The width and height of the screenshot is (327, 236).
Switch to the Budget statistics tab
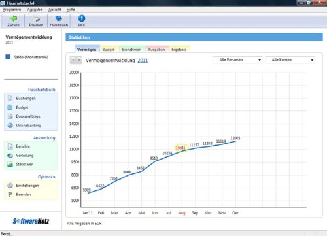[x=109, y=50]
